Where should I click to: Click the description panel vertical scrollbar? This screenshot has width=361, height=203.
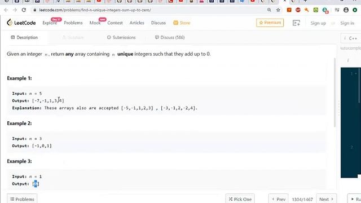pyautogui.click(x=334, y=92)
